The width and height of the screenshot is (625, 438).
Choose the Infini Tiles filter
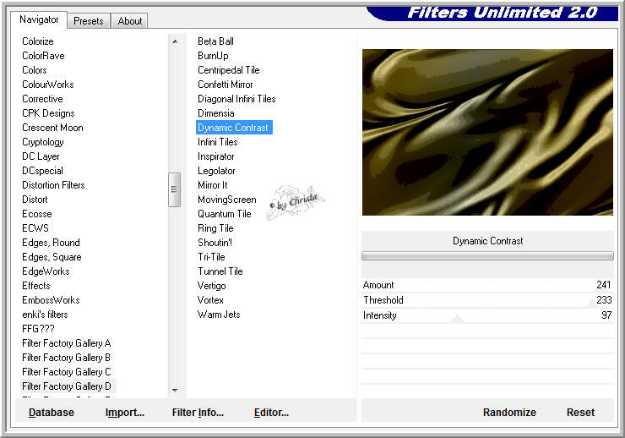[218, 142]
